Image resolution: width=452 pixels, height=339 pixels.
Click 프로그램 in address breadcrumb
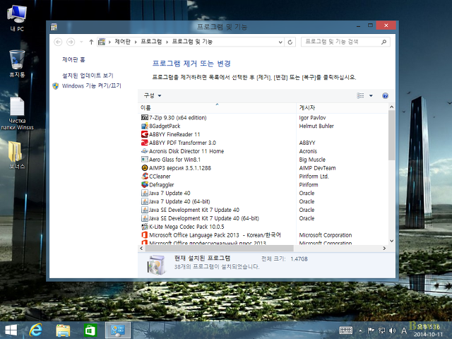pos(151,42)
